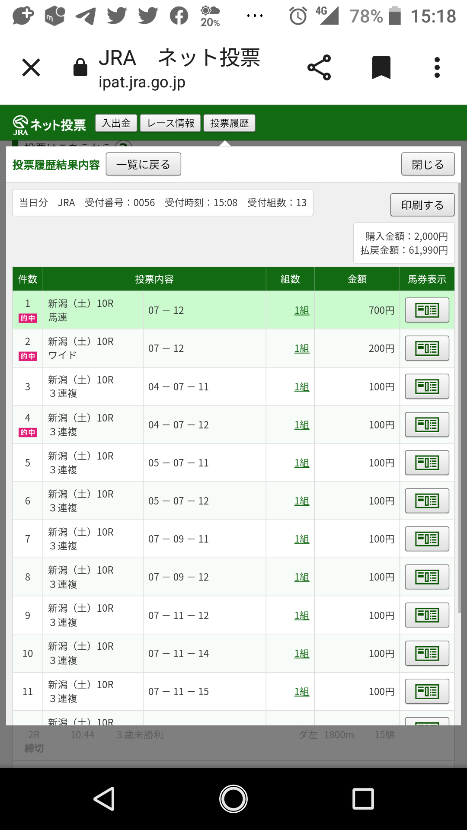
Task: Show betting ticket for row 2 ワイド
Action: 427,348
